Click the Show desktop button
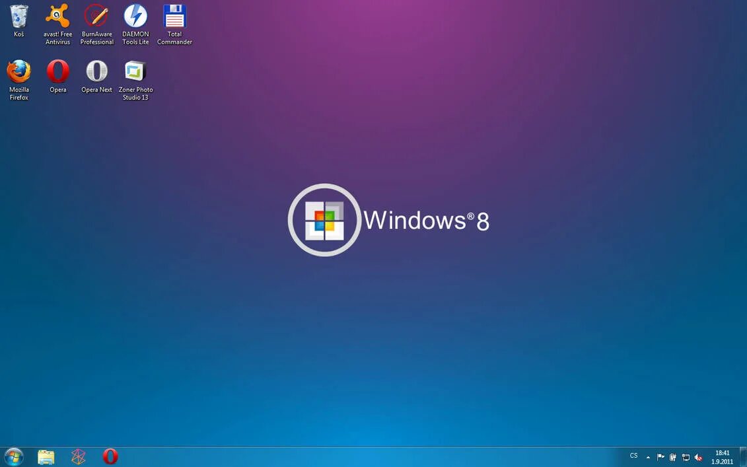The height and width of the screenshot is (467, 747). [743, 457]
